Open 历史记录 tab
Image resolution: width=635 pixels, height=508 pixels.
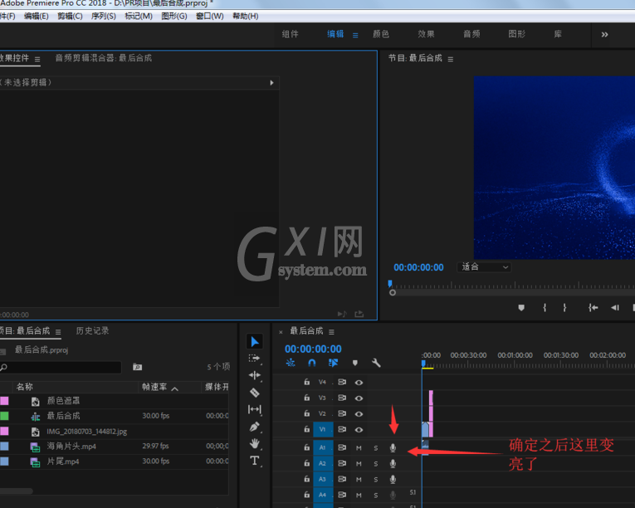(93, 331)
